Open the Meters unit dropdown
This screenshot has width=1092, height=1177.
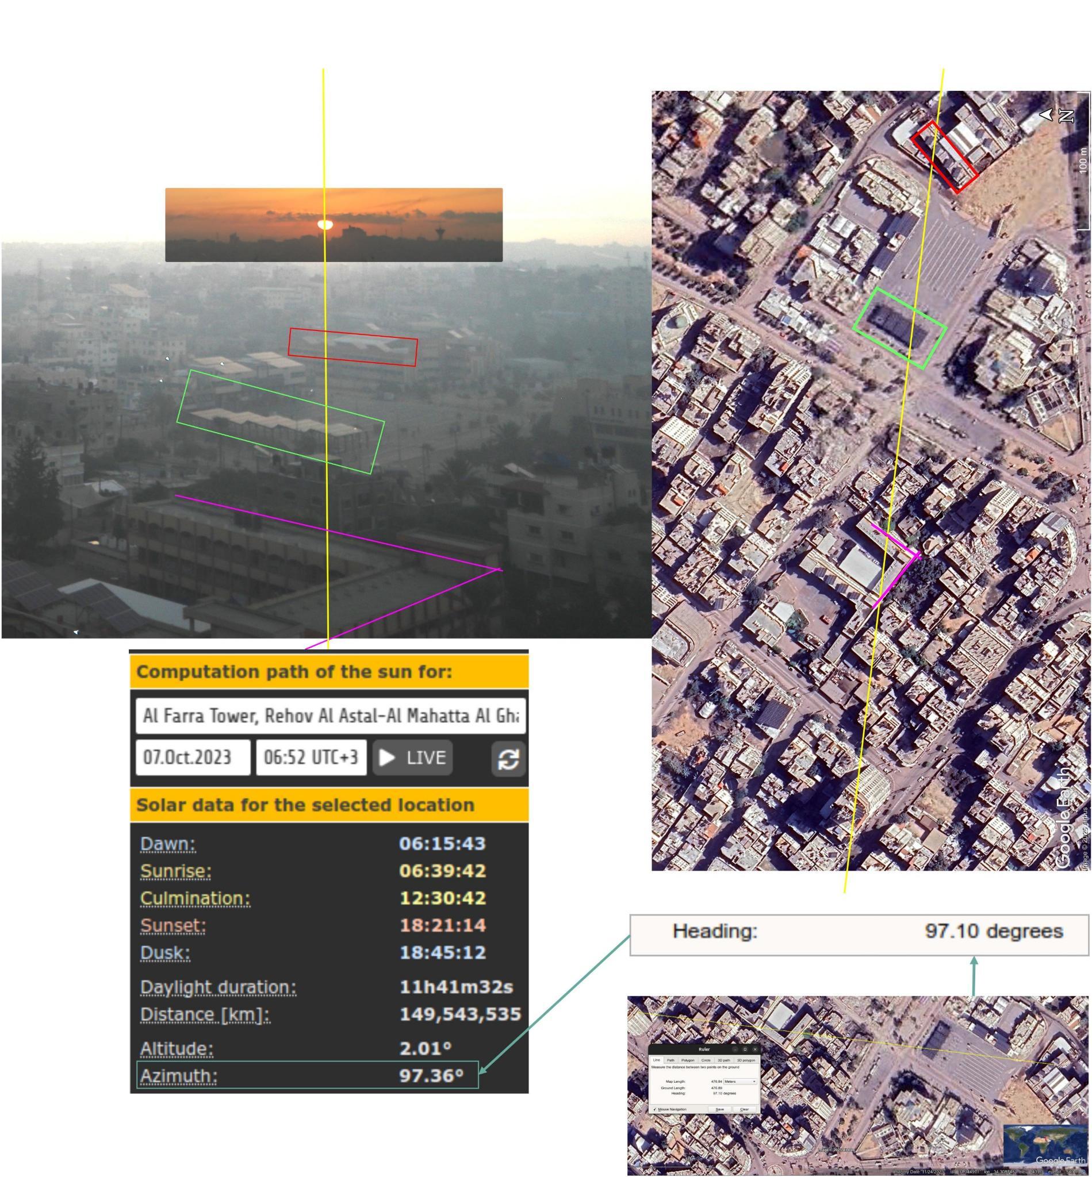741,1082
